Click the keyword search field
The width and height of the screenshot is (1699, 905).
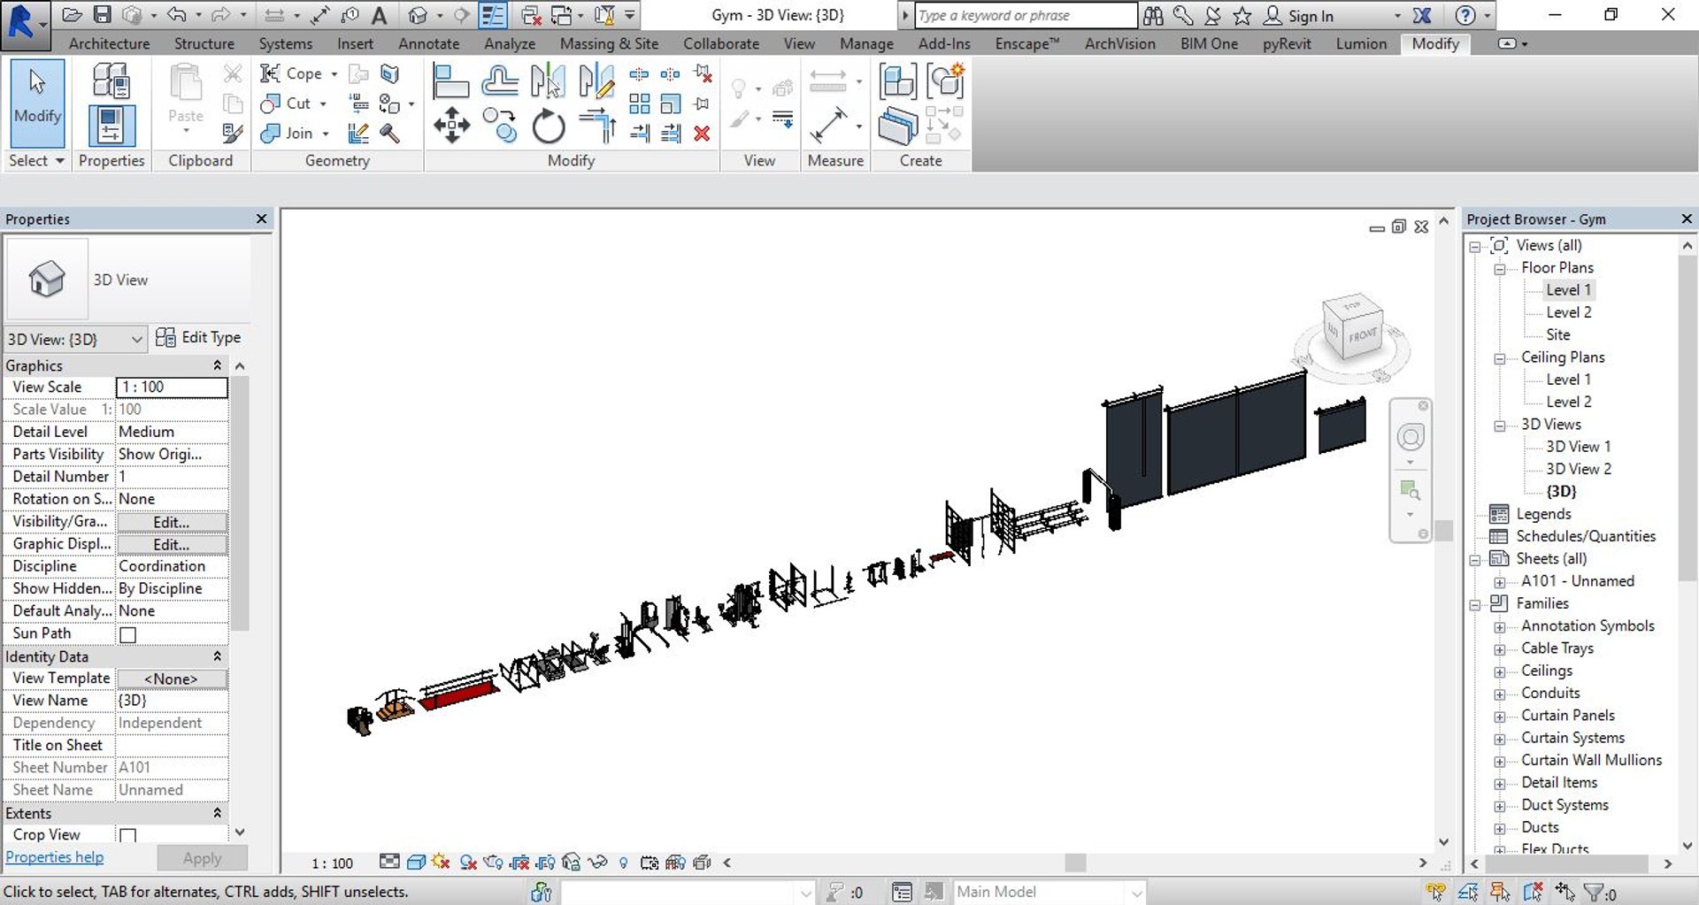click(x=1026, y=15)
